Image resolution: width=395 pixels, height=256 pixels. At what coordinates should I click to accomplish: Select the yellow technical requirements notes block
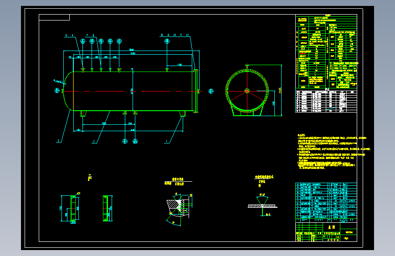click(x=334, y=152)
